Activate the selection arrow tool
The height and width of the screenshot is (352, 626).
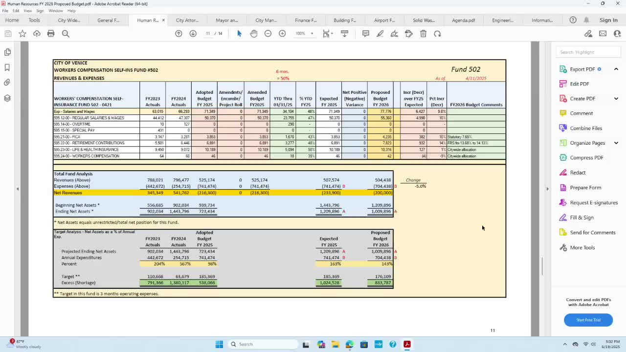239,33
